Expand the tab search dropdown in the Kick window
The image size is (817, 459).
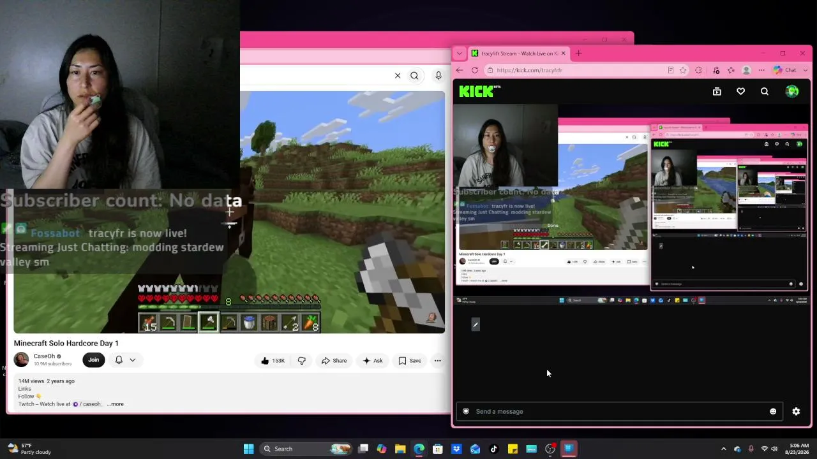tap(460, 54)
